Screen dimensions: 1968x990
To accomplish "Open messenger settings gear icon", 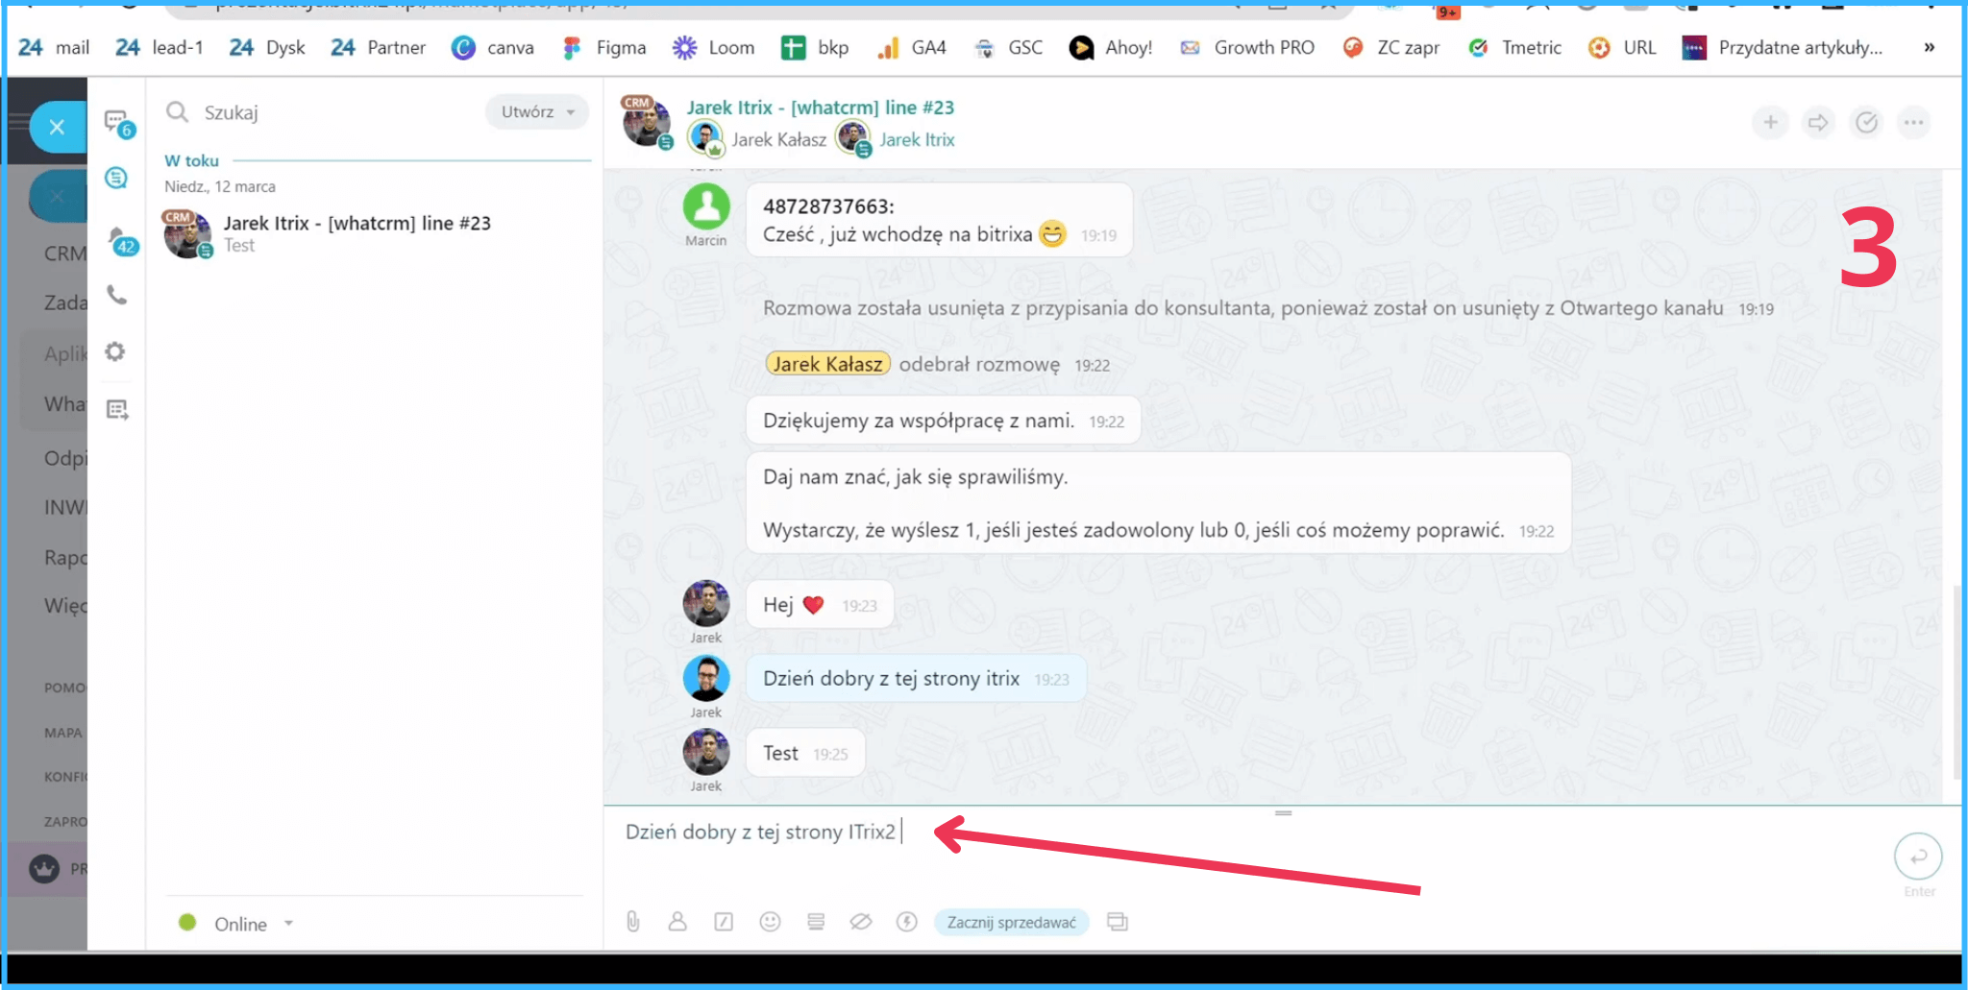I will (115, 351).
